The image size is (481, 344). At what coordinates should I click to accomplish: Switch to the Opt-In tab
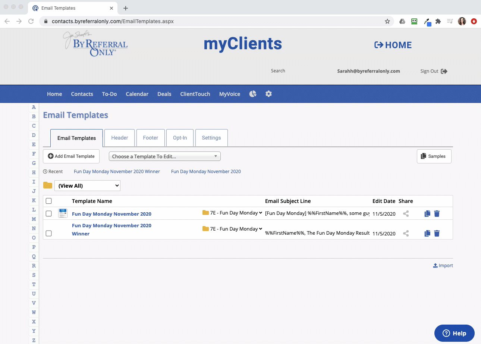coord(180,138)
